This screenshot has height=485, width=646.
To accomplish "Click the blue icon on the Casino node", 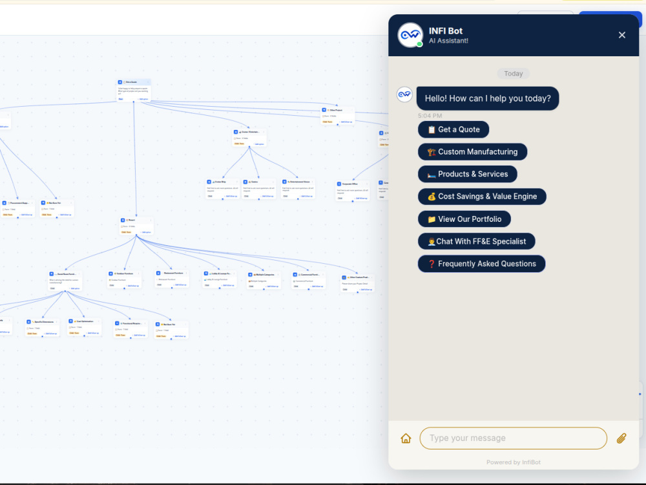I will (x=245, y=182).
